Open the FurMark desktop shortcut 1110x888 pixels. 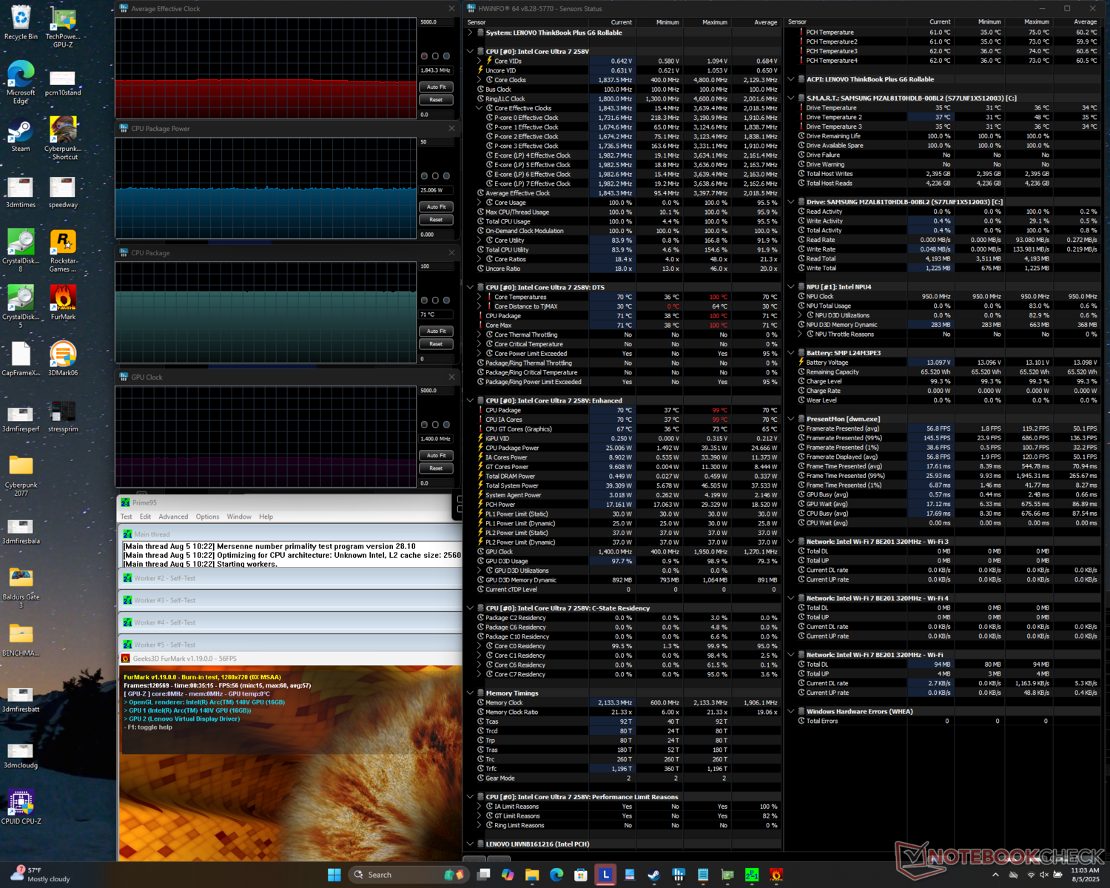click(x=63, y=299)
